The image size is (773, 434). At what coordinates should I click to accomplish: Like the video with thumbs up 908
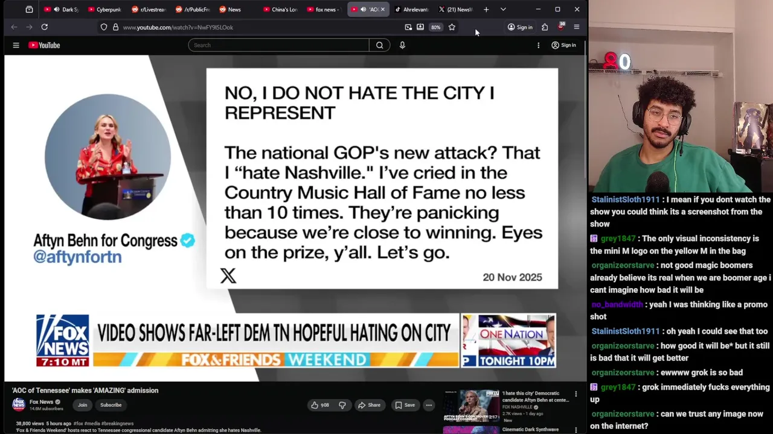[x=319, y=405]
